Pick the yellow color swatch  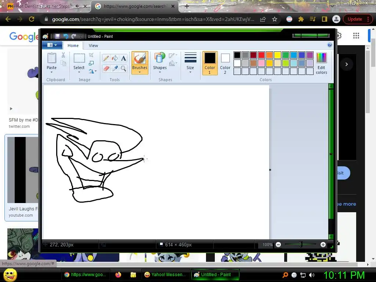click(278, 55)
